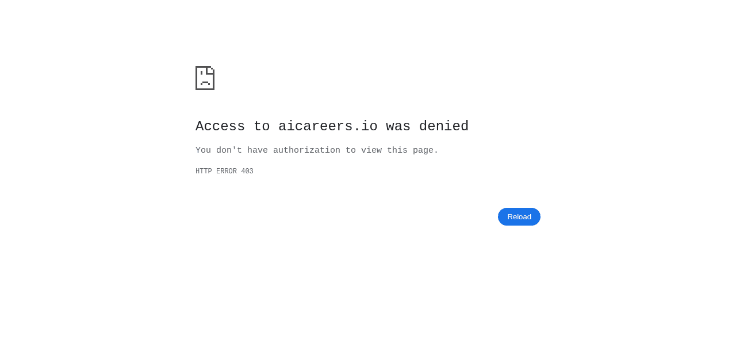Image resolution: width=736 pixels, height=349 pixels.
Task: Reload the page with the Reload button
Action: pyautogui.click(x=519, y=216)
